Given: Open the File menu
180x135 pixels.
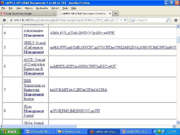Looking at the screenshot, I should 3,8.
